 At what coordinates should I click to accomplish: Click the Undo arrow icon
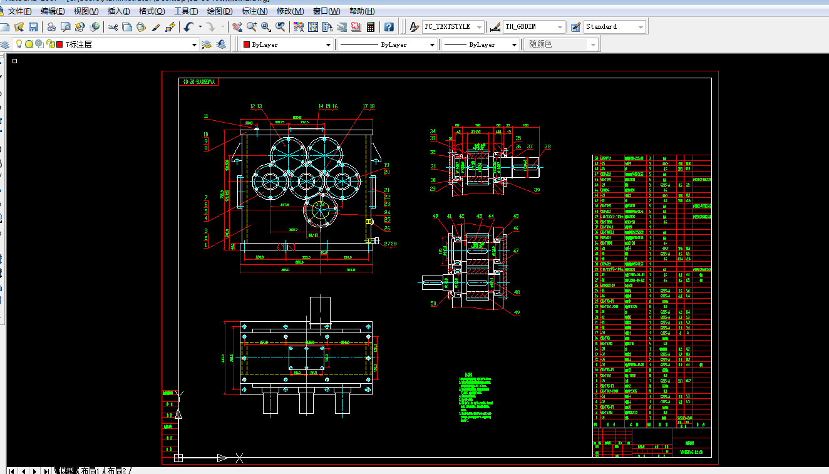(x=189, y=27)
